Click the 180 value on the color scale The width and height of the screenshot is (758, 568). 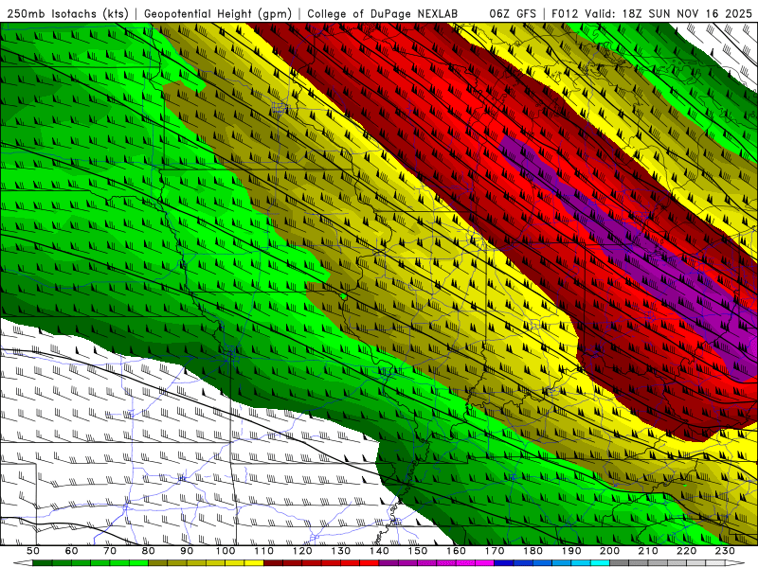[x=532, y=551]
